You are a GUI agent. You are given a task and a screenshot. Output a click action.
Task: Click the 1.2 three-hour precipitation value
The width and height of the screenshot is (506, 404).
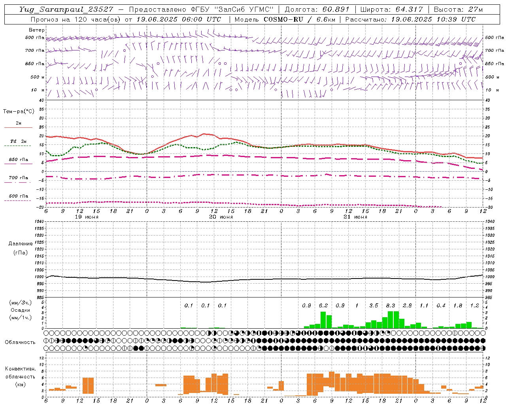click(474, 305)
